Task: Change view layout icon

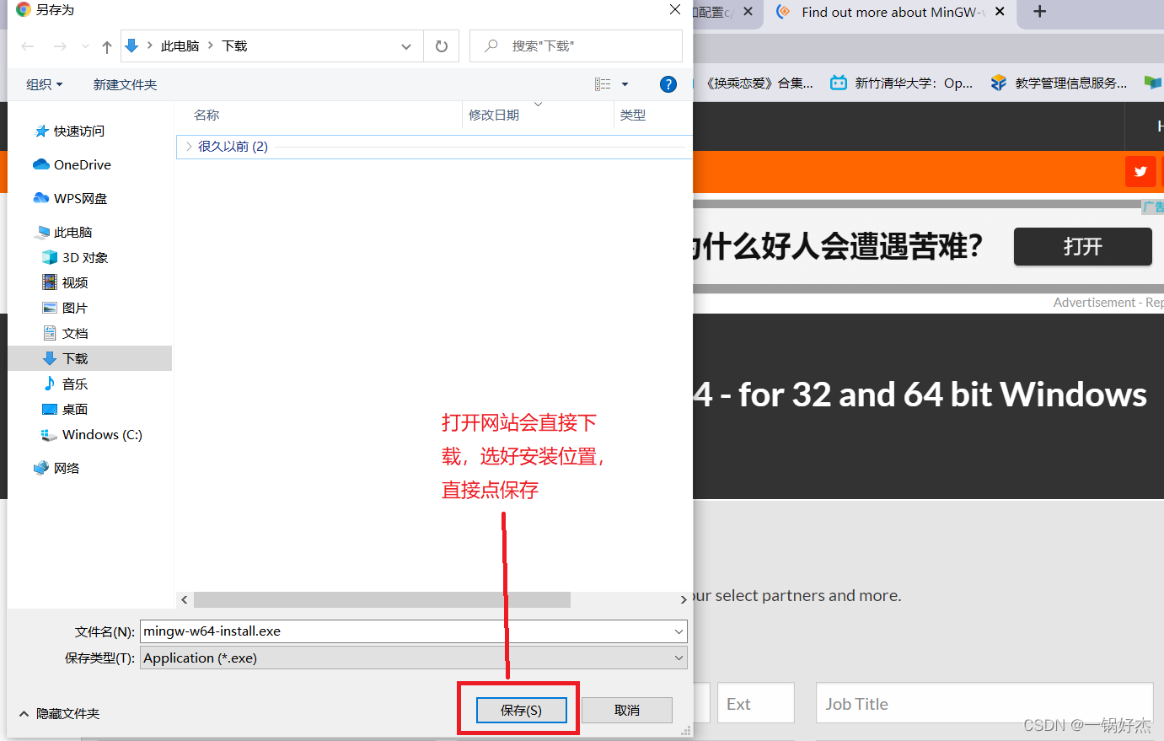Action: click(603, 84)
